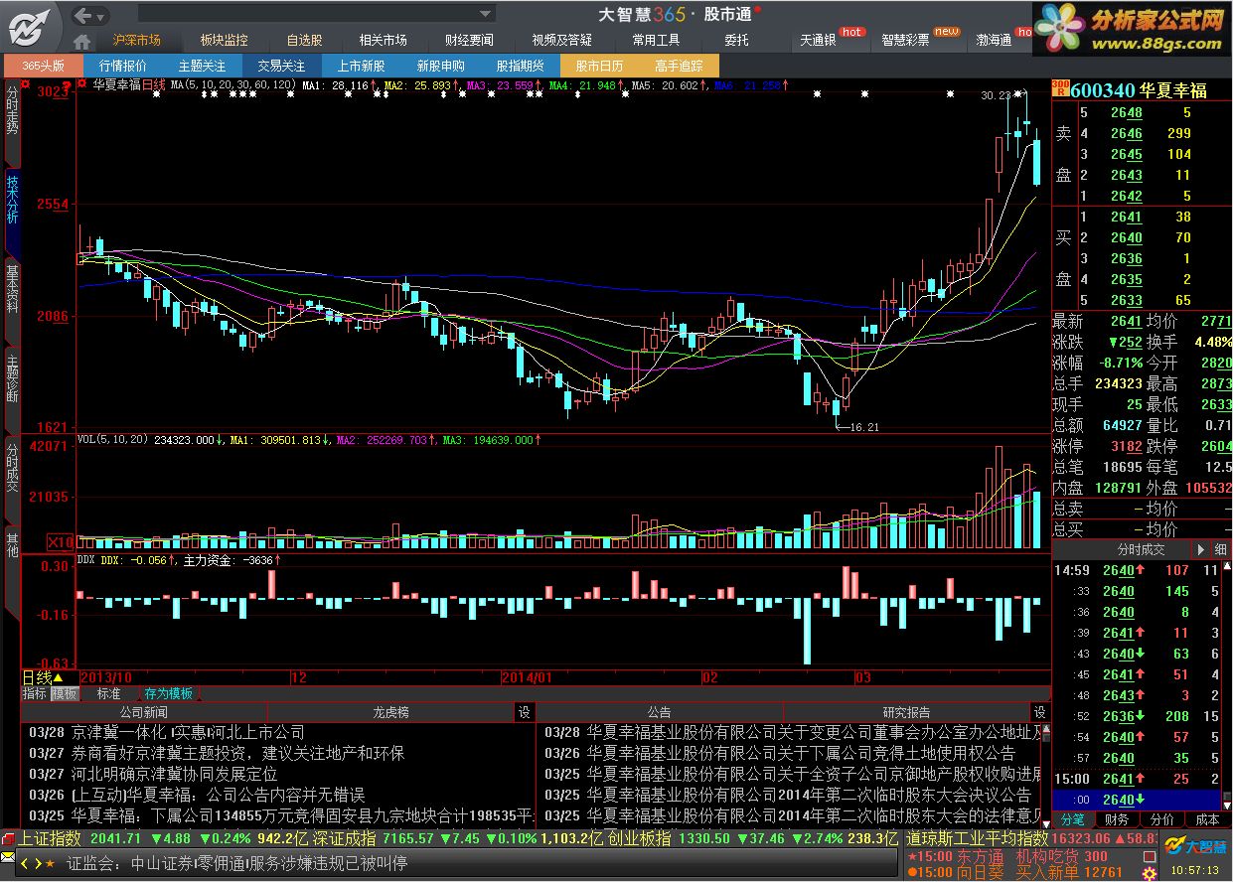Open the 智慧彩票 tab
Screen dimensions: 1233x882
pos(905,41)
